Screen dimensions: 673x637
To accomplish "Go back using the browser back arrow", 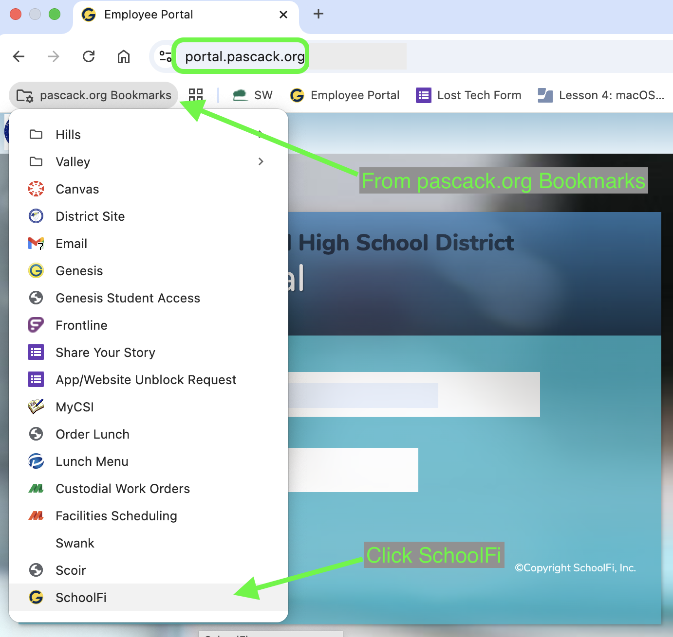I will pyautogui.click(x=19, y=56).
